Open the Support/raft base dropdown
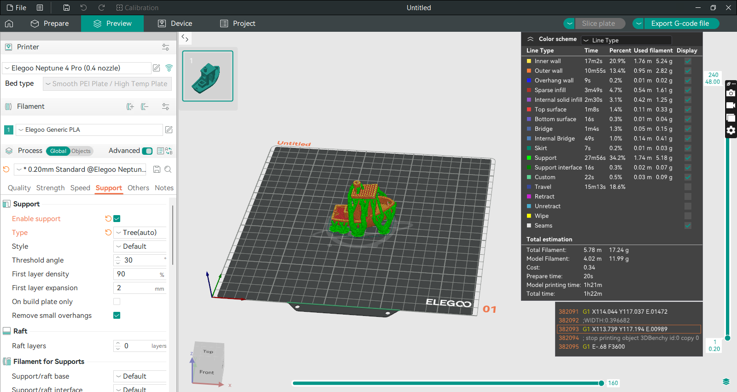737x392 pixels. point(140,376)
